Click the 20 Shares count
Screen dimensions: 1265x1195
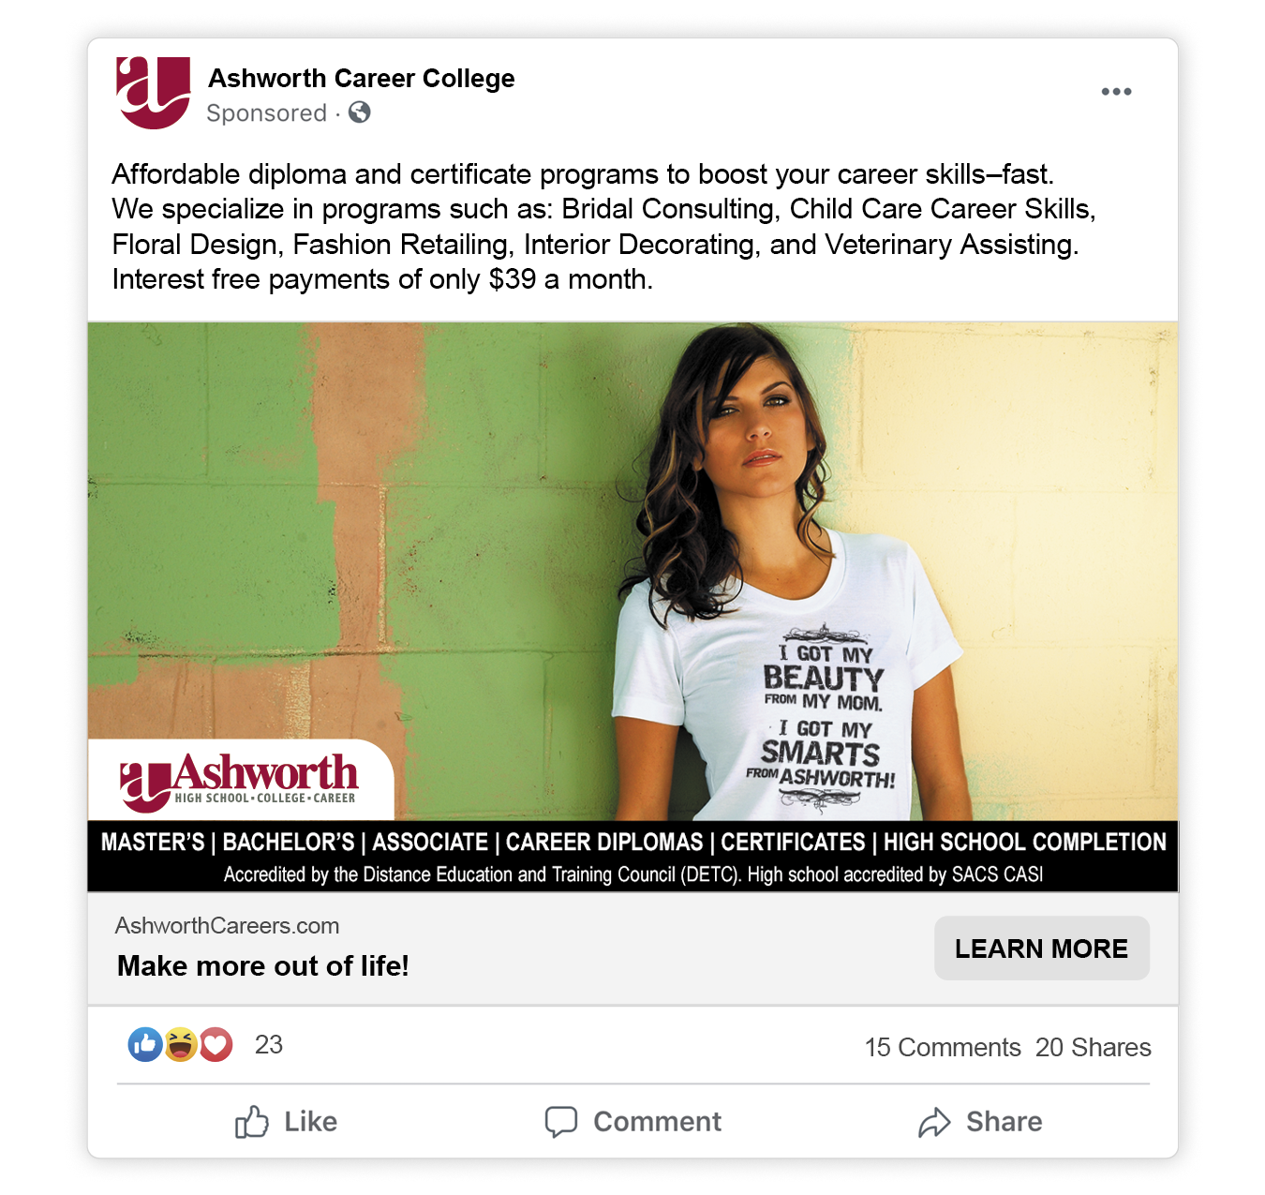pyautogui.click(x=1092, y=1047)
